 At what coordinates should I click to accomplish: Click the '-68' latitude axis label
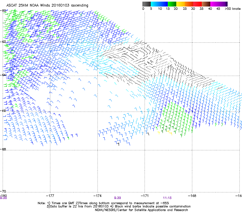pyautogui.click(x=3, y=149)
